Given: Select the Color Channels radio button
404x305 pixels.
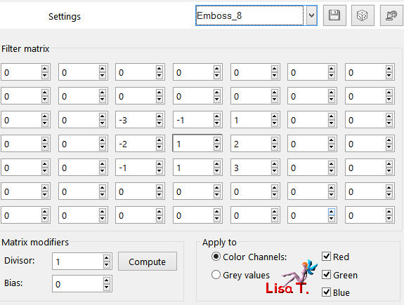Looking at the screenshot, I should coord(216,257).
